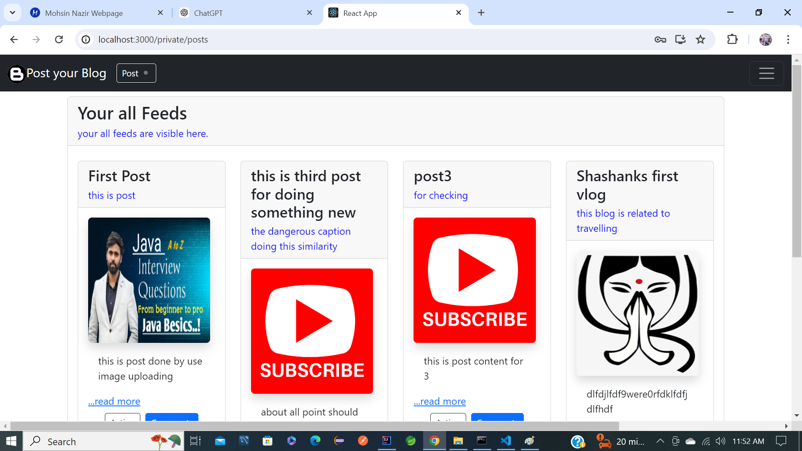802x451 pixels.
Task: Open notifications action center
Action: coord(781,441)
